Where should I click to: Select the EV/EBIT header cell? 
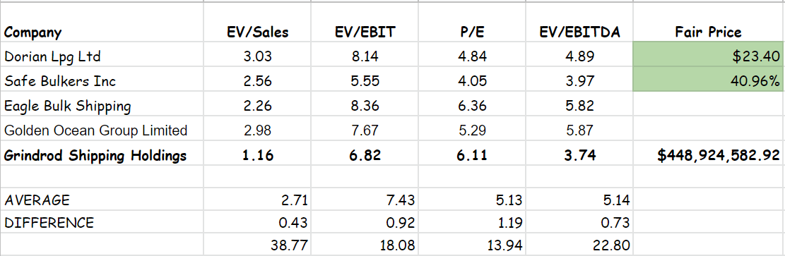[365, 23]
